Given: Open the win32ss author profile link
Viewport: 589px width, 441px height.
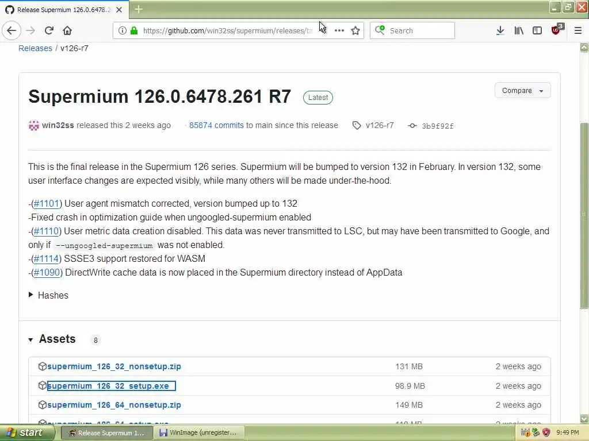Looking at the screenshot, I should (58, 125).
